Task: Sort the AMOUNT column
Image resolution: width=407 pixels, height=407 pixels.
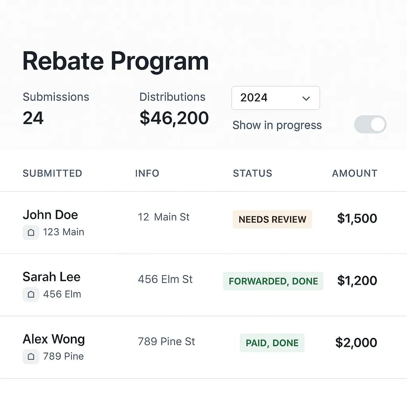Action: 354,173
